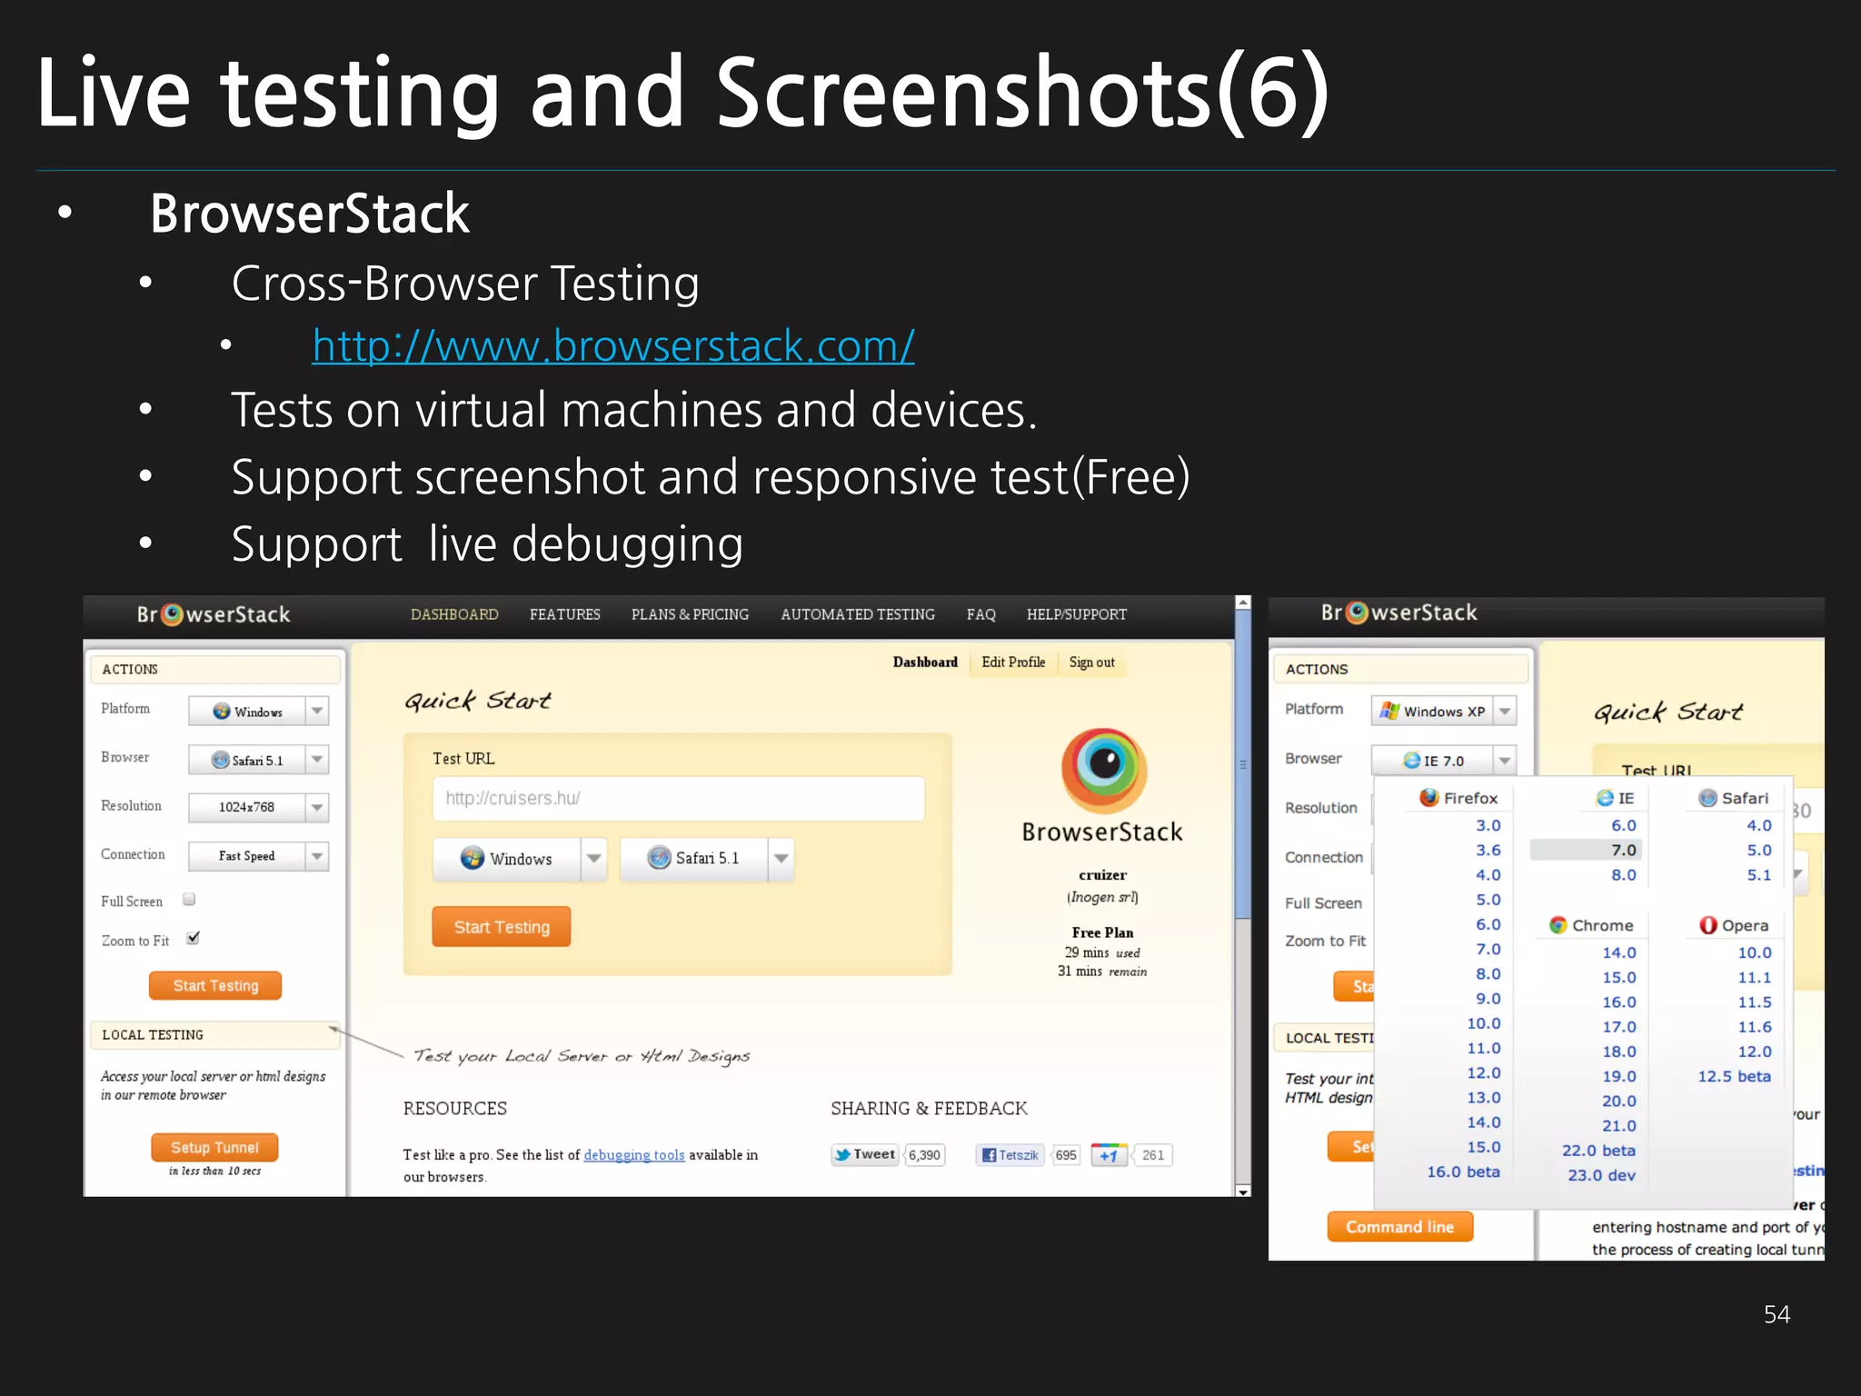Open the Windows XP platform dropdown
This screenshot has height=1396, width=1861.
[1444, 711]
